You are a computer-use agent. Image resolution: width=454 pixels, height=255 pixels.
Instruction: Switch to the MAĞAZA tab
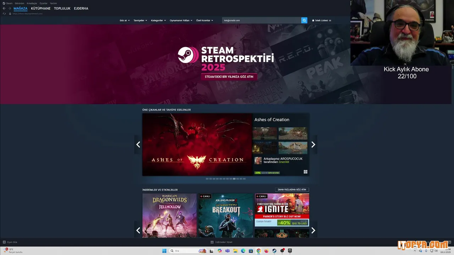[x=21, y=8]
